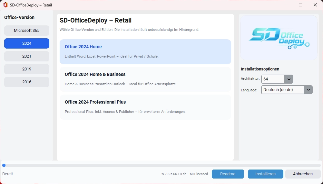The image size is (323, 184).
Task: Cancel with the Abbrechen button
Action: tap(303, 174)
